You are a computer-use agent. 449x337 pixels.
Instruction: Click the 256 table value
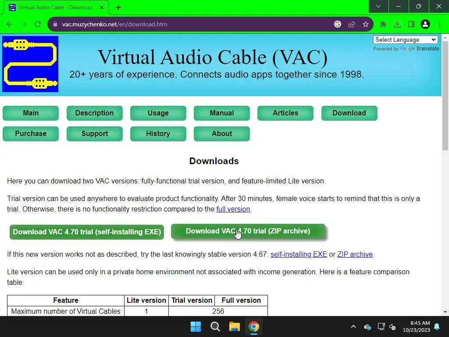tap(218, 311)
